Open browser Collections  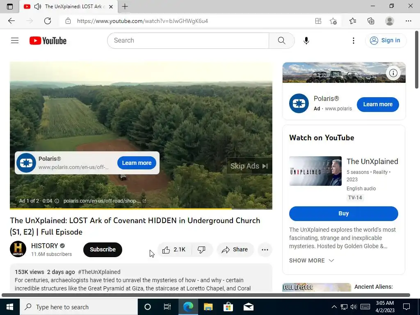click(371, 21)
